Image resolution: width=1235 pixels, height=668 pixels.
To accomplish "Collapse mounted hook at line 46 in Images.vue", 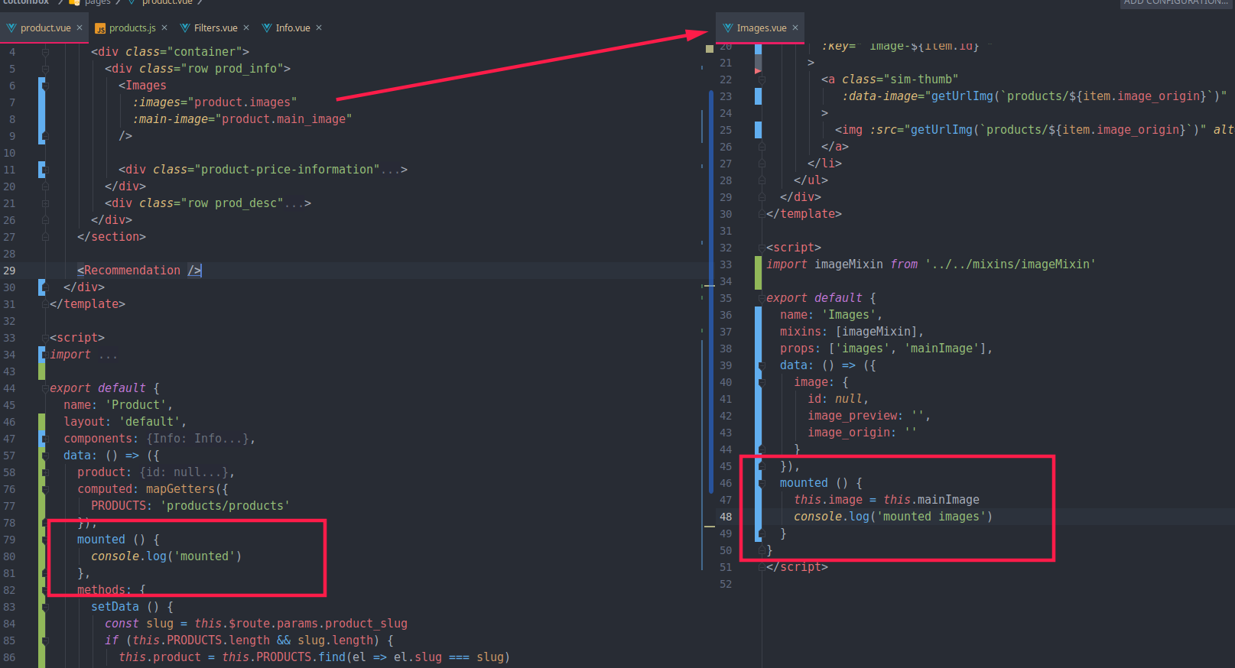I will coord(762,483).
